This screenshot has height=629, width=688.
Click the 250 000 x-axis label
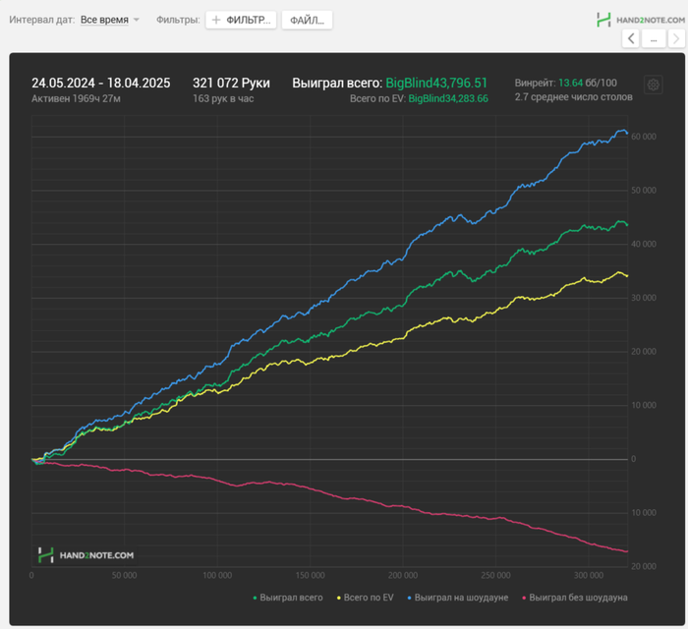pos(495,575)
